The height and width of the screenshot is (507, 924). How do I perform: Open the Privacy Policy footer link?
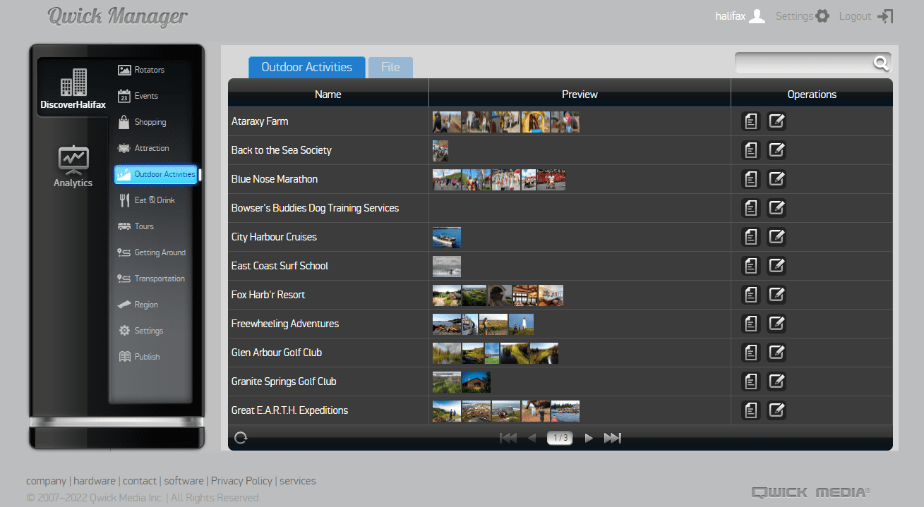click(x=241, y=481)
